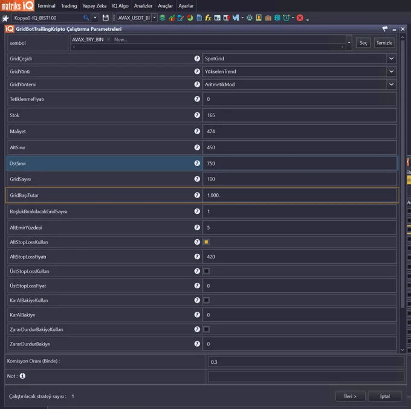This screenshot has width=411, height=409.
Task: Click the magnifier search icon beside Kopya0-IQ_BIST100
Action: 86,18
